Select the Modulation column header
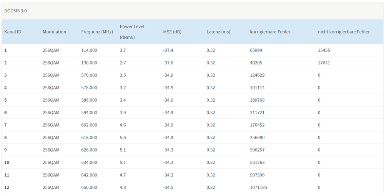This screenshot has height=193, width=384. [54, 32]
